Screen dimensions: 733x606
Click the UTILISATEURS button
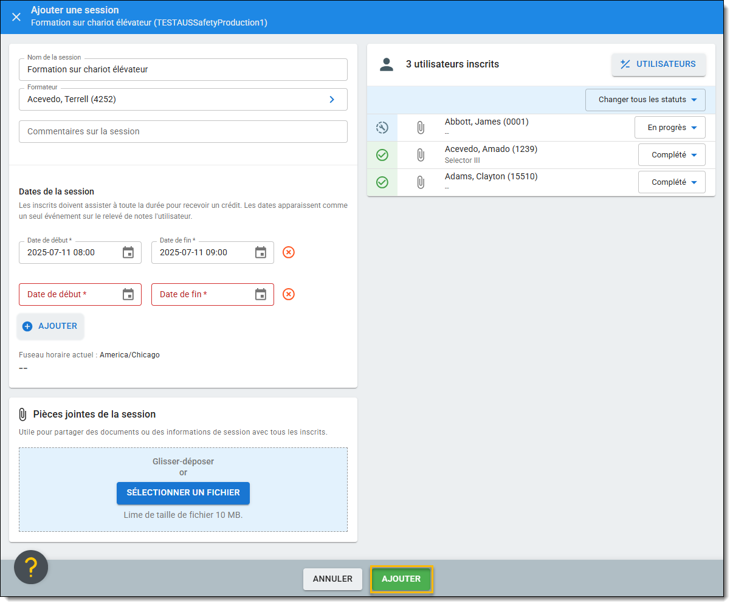point(658,64)
